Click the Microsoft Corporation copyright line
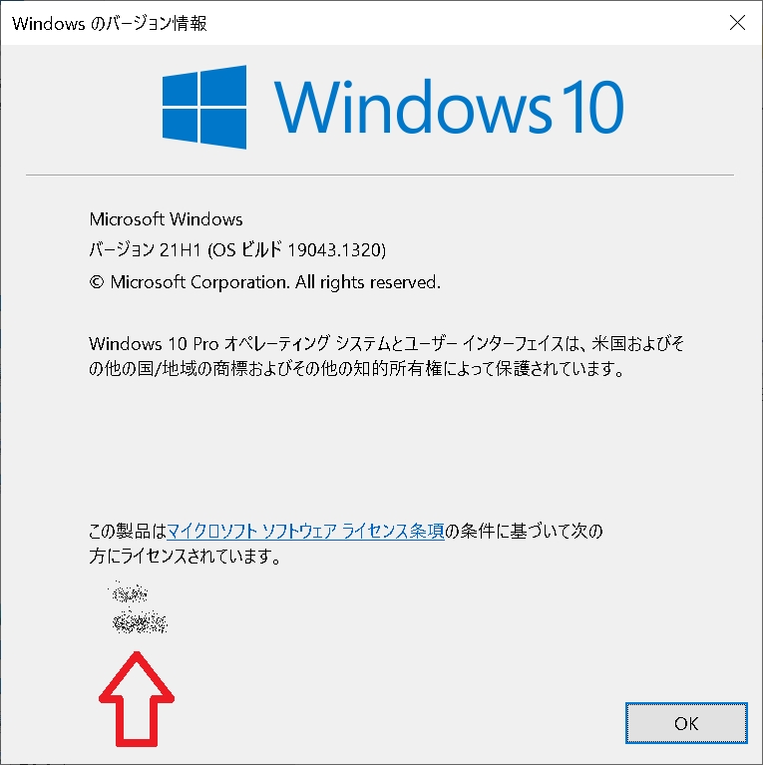Viewport: 763px width, 765px height. 265,282
